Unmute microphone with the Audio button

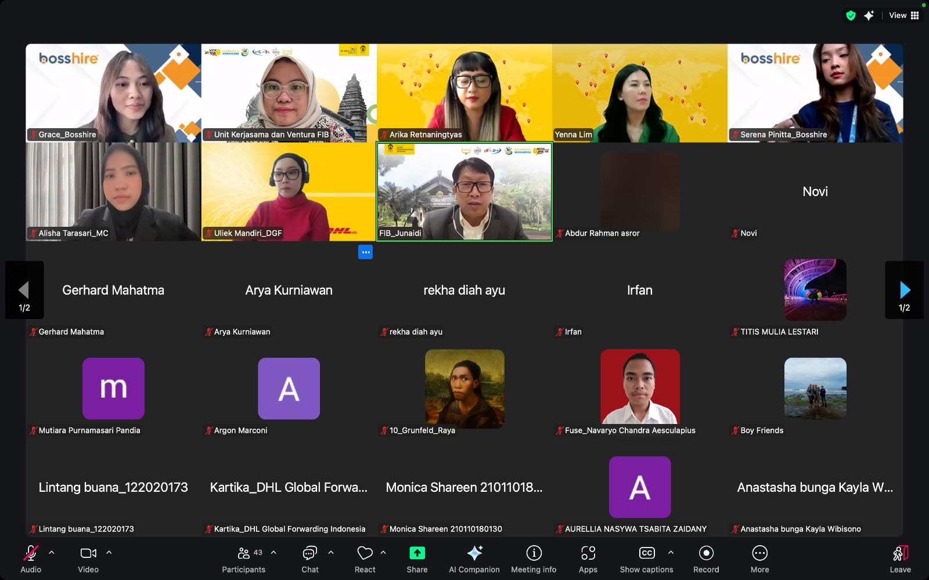pos(31,559)
